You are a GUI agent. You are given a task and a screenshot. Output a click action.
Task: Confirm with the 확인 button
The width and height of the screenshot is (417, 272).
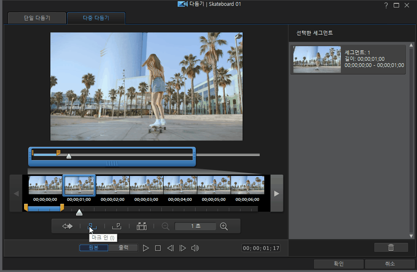tap(338, 264)
